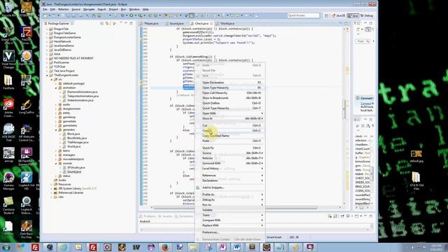The image size is (448, 252).
Task: Open the Window menu in menu bar
Action: tap(134, 9)
